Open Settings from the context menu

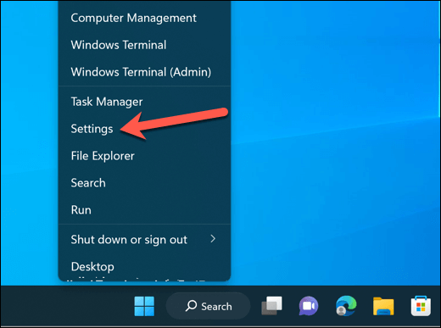144,129
